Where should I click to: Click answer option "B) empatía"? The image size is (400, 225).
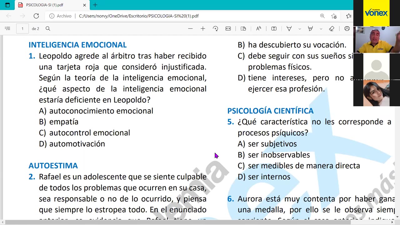coord(59,122)
